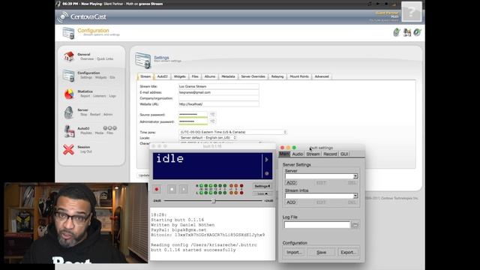Click the right arrow on butt idle display
Image resolution: width=480 pixels, height=270 pixels.
tap(267, 160)
